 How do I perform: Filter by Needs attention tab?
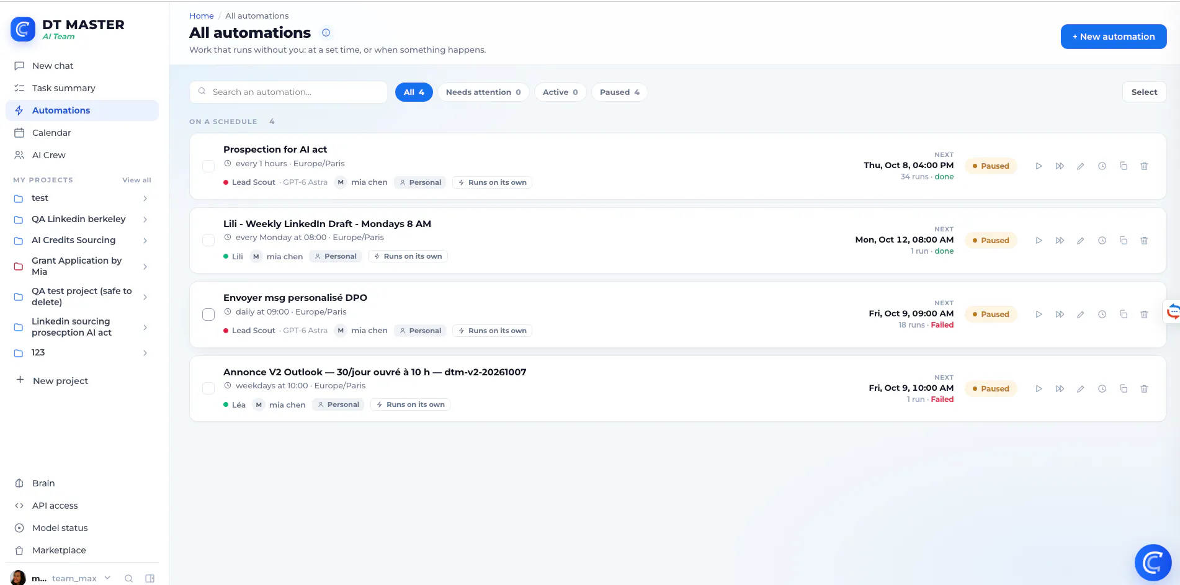click(483, 92)
